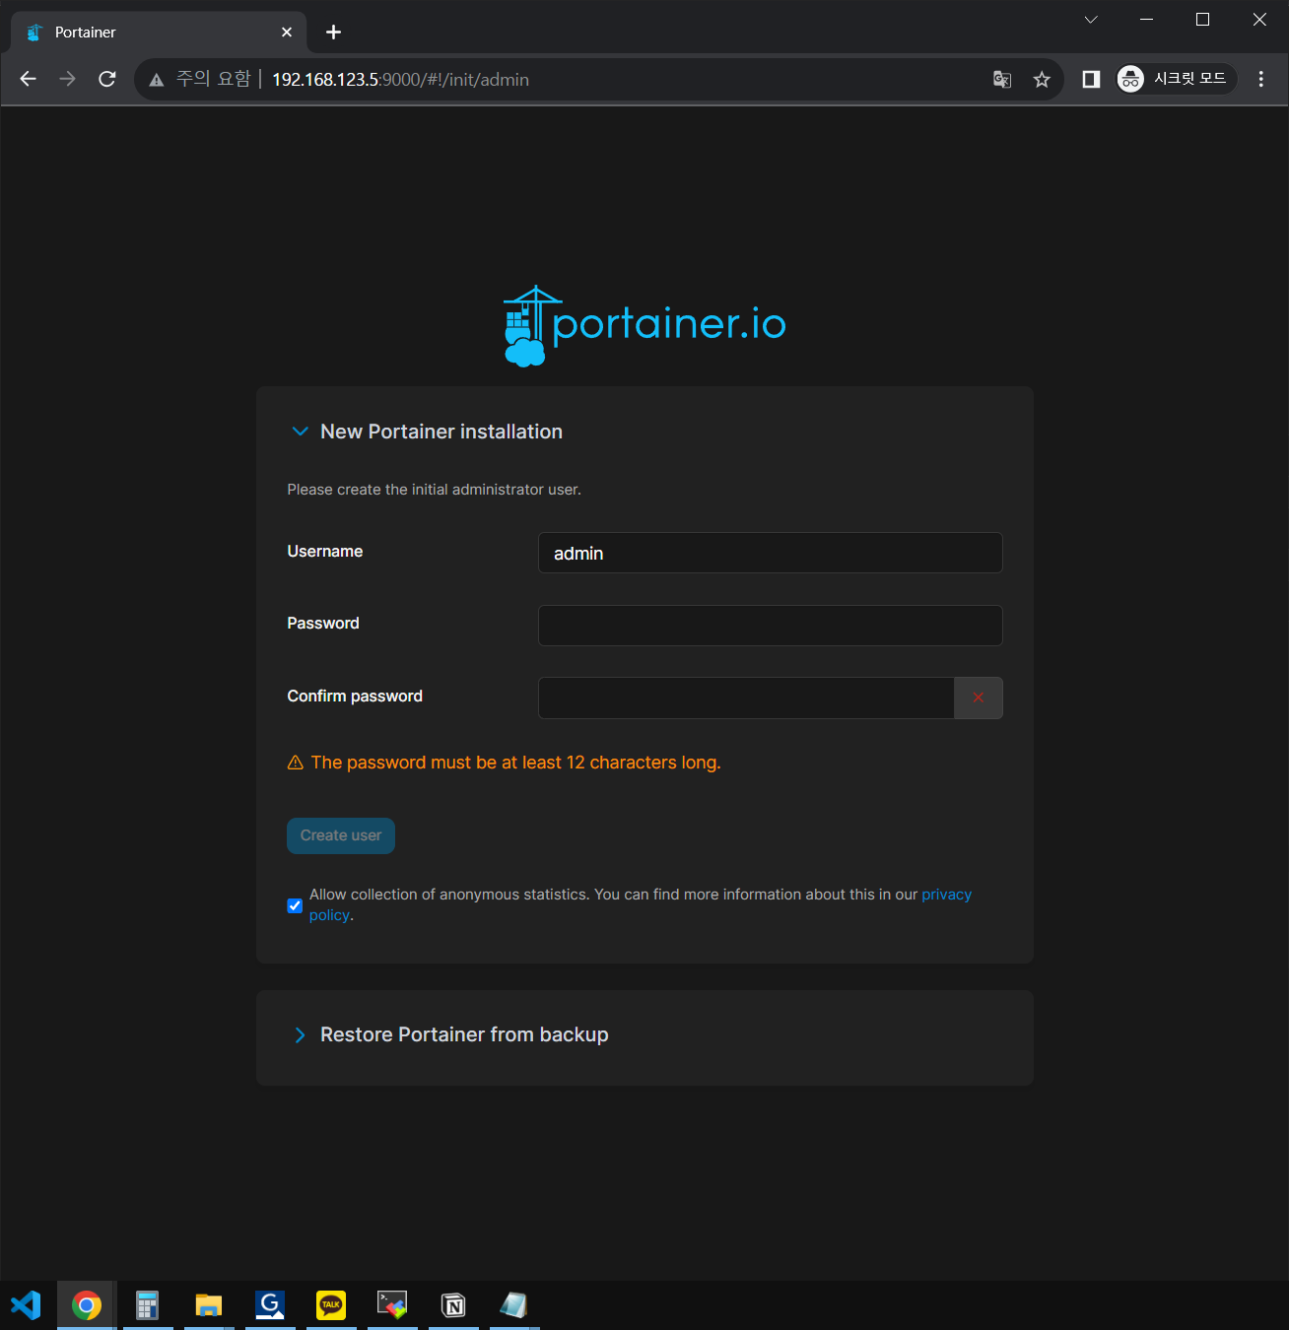The image size is (1289, 1330).
Task: Open Notion from the taskbar
Action: click(453, 1305)
